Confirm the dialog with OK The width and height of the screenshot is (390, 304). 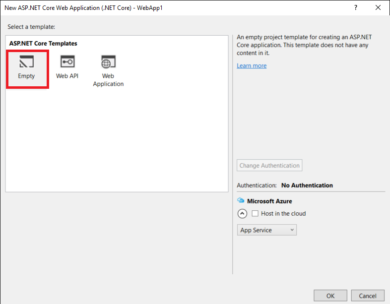[330, 296]
